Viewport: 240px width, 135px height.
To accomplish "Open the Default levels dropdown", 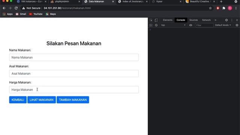I will coord(223,25).
